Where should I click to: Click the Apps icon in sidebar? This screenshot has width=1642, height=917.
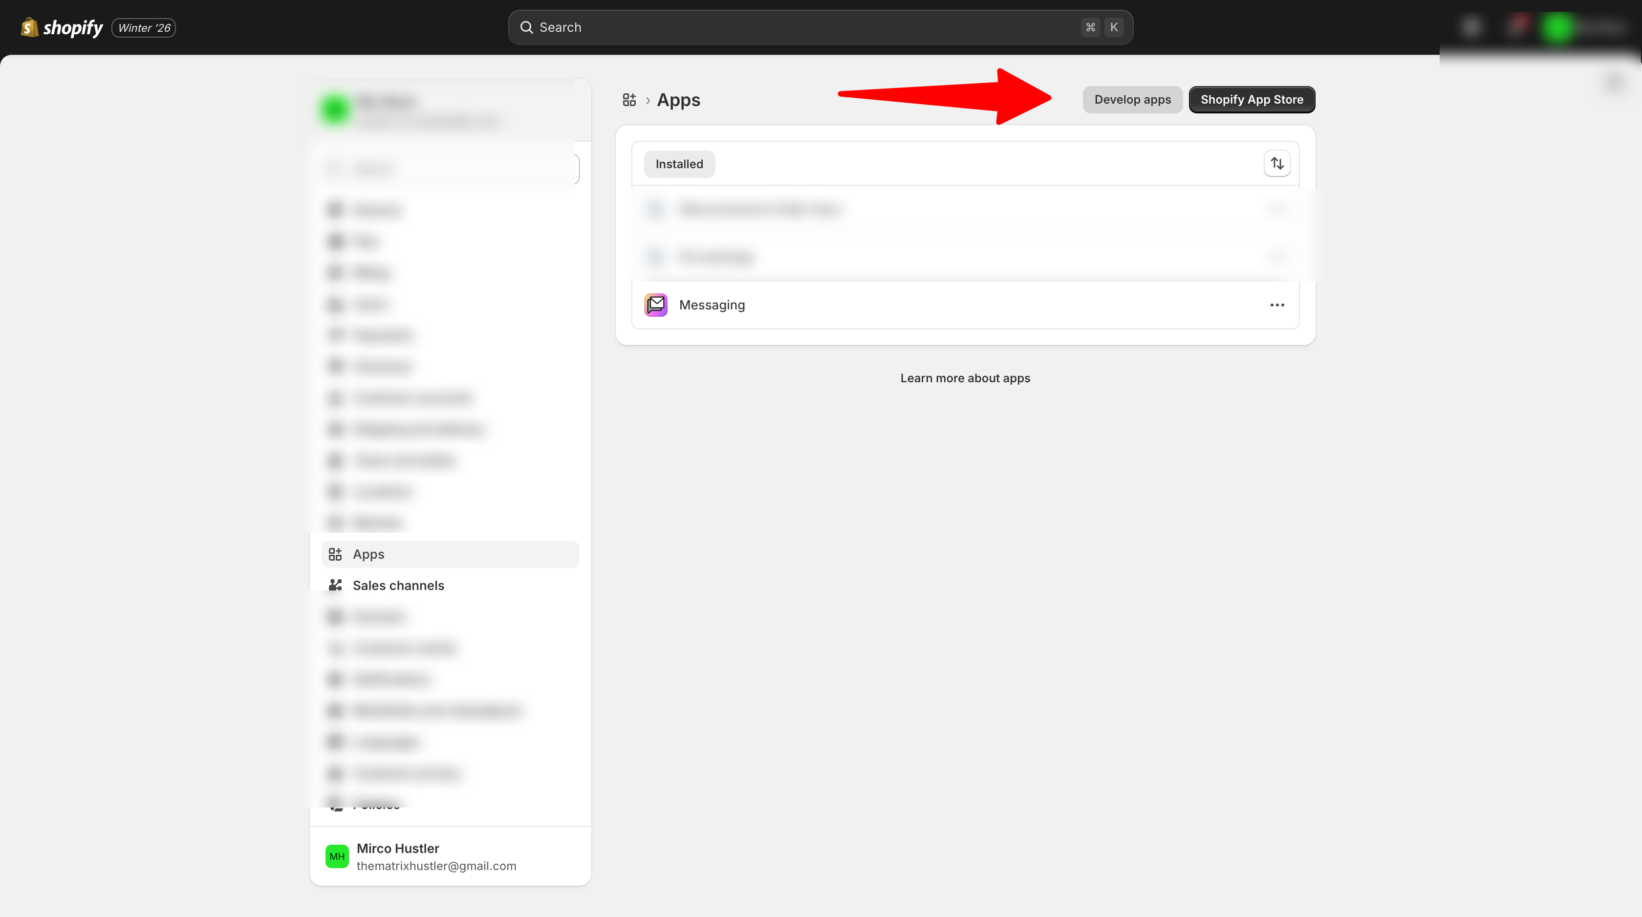[x=335, y=554]
